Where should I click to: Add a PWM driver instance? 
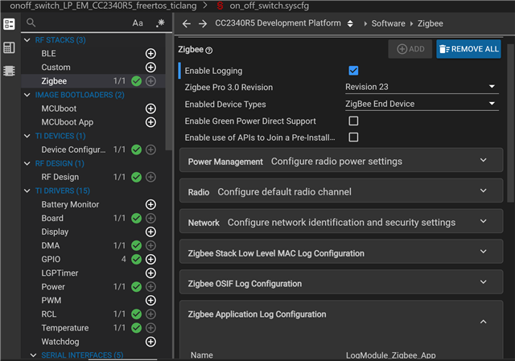coord(150,300)
